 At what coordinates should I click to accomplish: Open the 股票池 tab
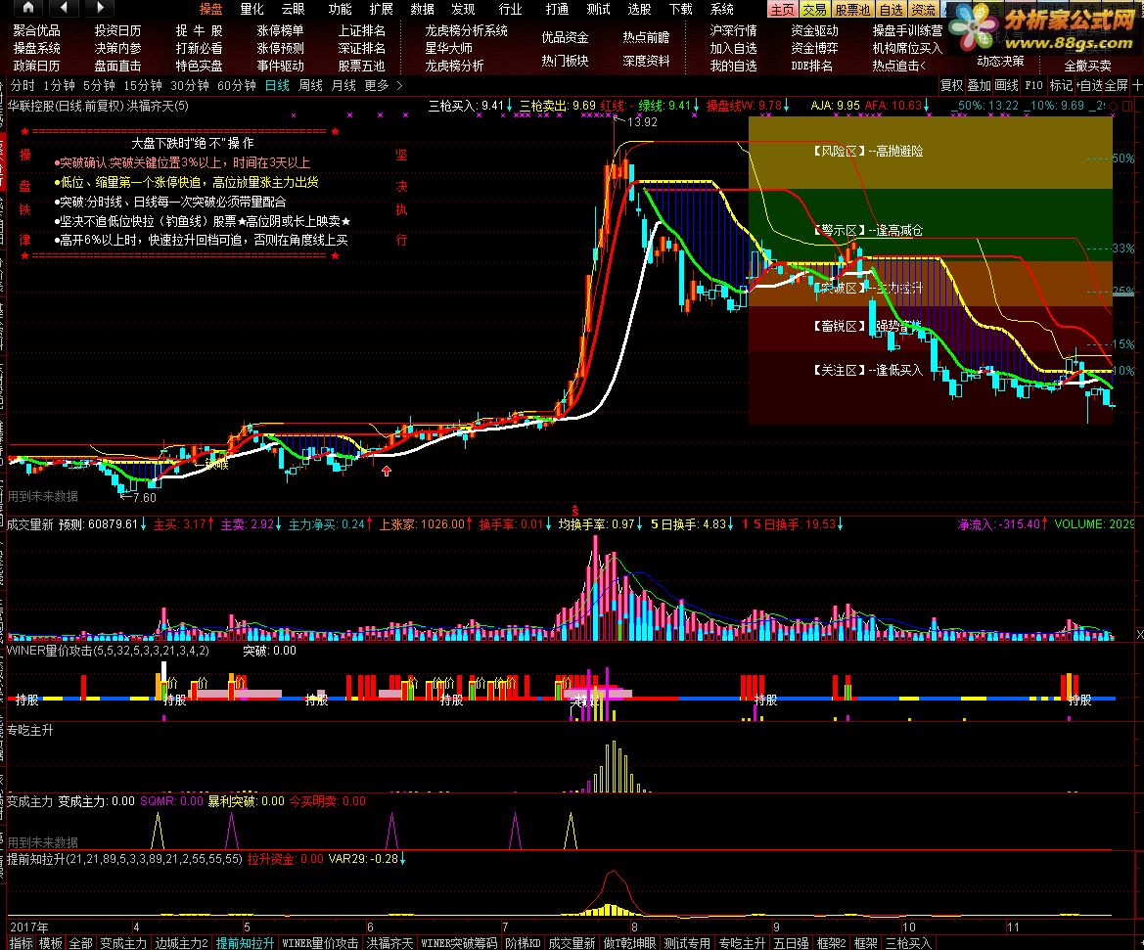point(852,10)
